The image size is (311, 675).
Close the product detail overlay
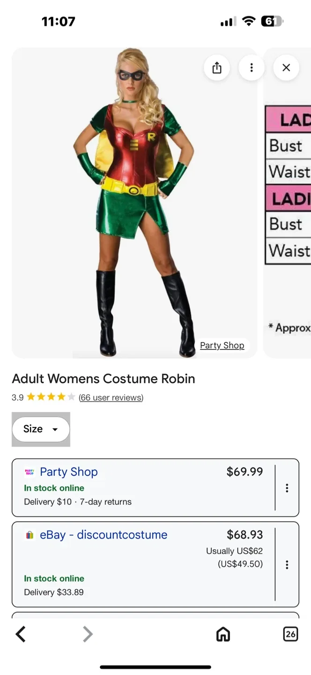click(x=286, y=67)
